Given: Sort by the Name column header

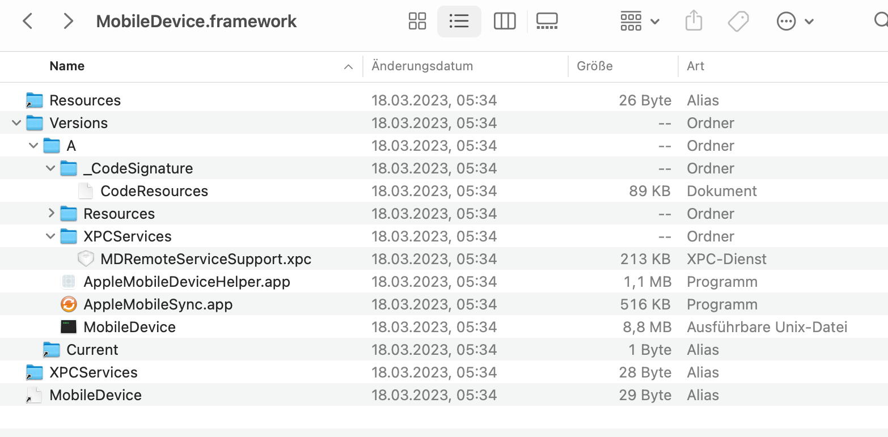Looking at the screenshot, I should tap(67, 66).
